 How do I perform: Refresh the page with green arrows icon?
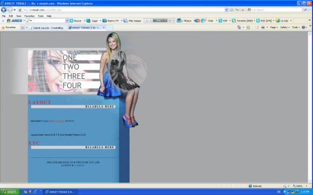[x=237, y=10]
